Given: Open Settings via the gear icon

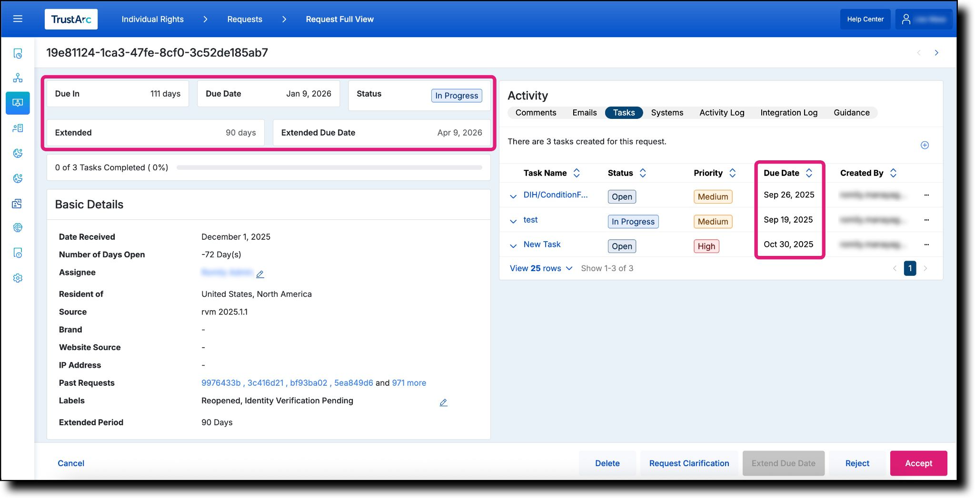Looking at the screenshot, I should point(18,278).
